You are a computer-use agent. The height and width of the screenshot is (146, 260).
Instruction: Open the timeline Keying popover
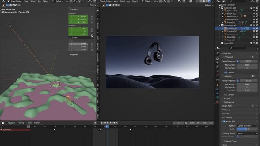22,123
